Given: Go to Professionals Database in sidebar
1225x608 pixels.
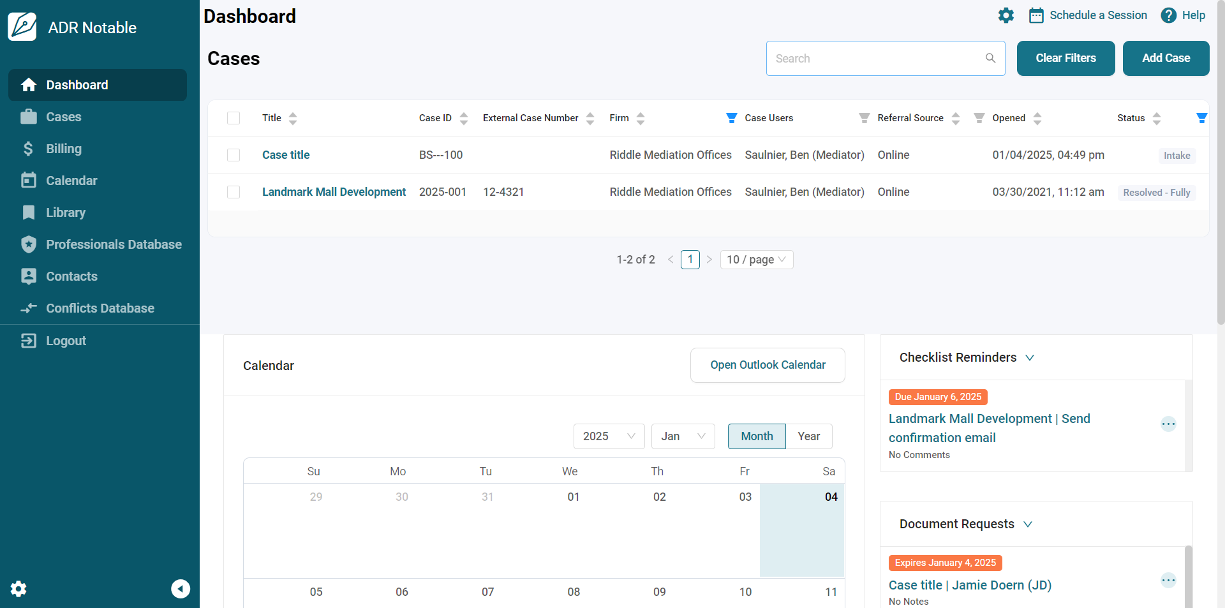Looking at the screenshot, I should 114,244.
